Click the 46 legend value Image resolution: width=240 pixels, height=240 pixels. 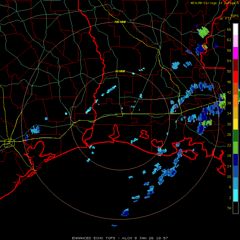(x=229, y=82)
